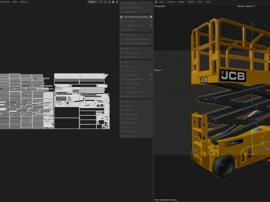
Task: Click the large JCB logo on the platform
Action: coord(233,76)
